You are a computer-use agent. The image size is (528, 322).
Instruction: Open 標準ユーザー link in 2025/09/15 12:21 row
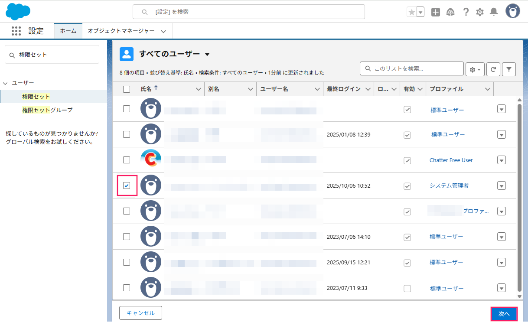click(x=446, y=262)
